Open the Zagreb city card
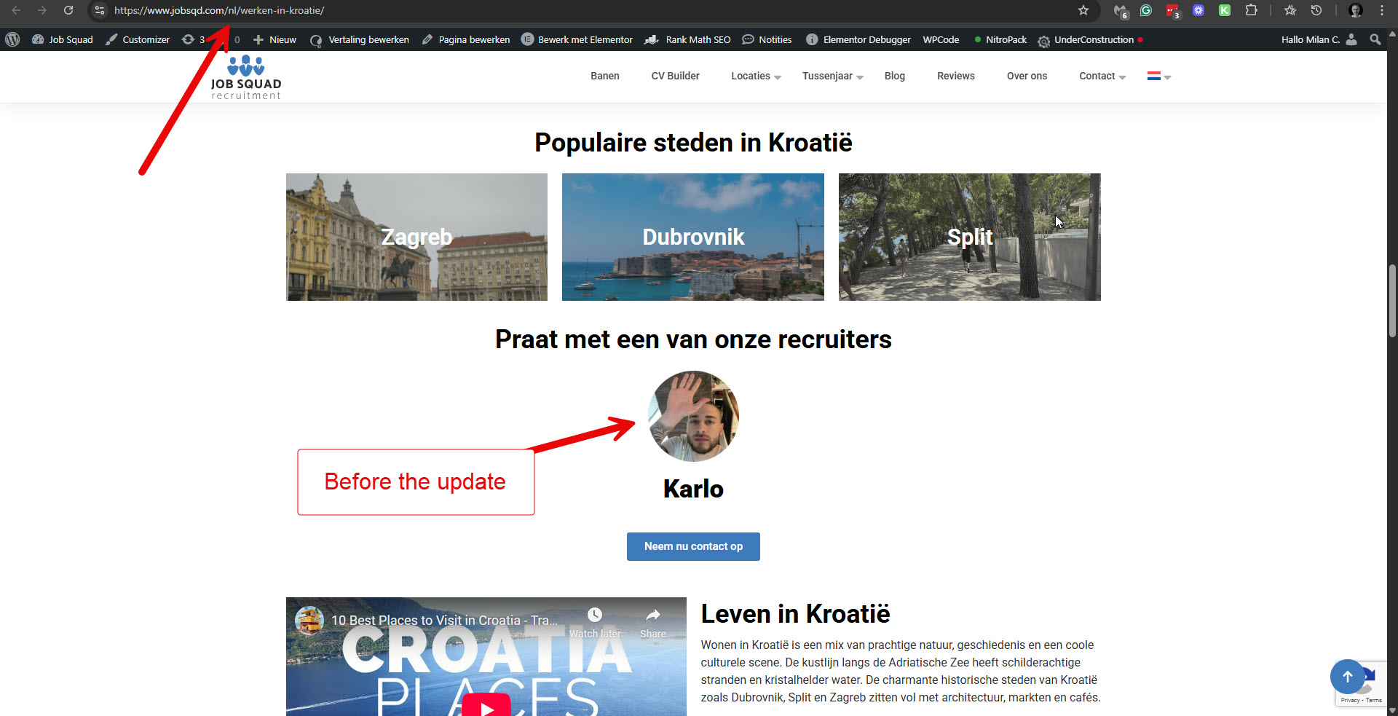 click(x=416, y=237)
